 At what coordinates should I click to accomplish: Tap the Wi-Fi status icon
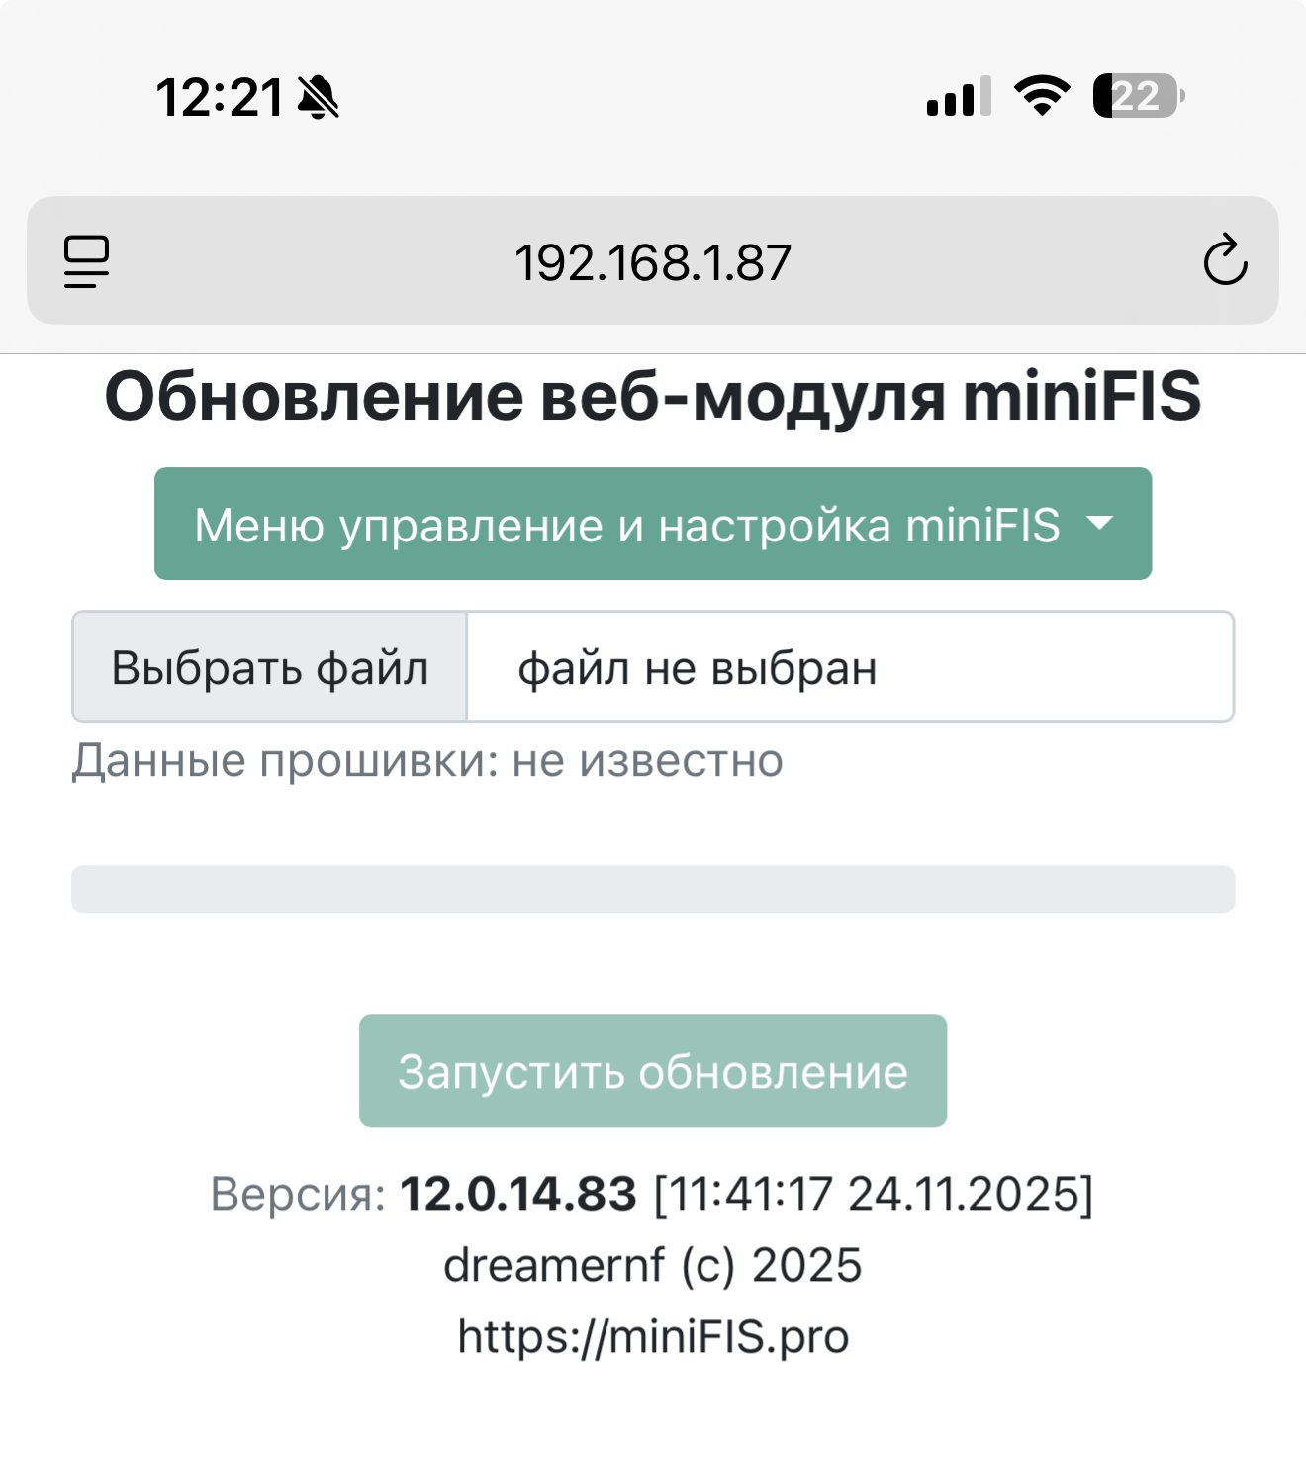pos(1042,96)
